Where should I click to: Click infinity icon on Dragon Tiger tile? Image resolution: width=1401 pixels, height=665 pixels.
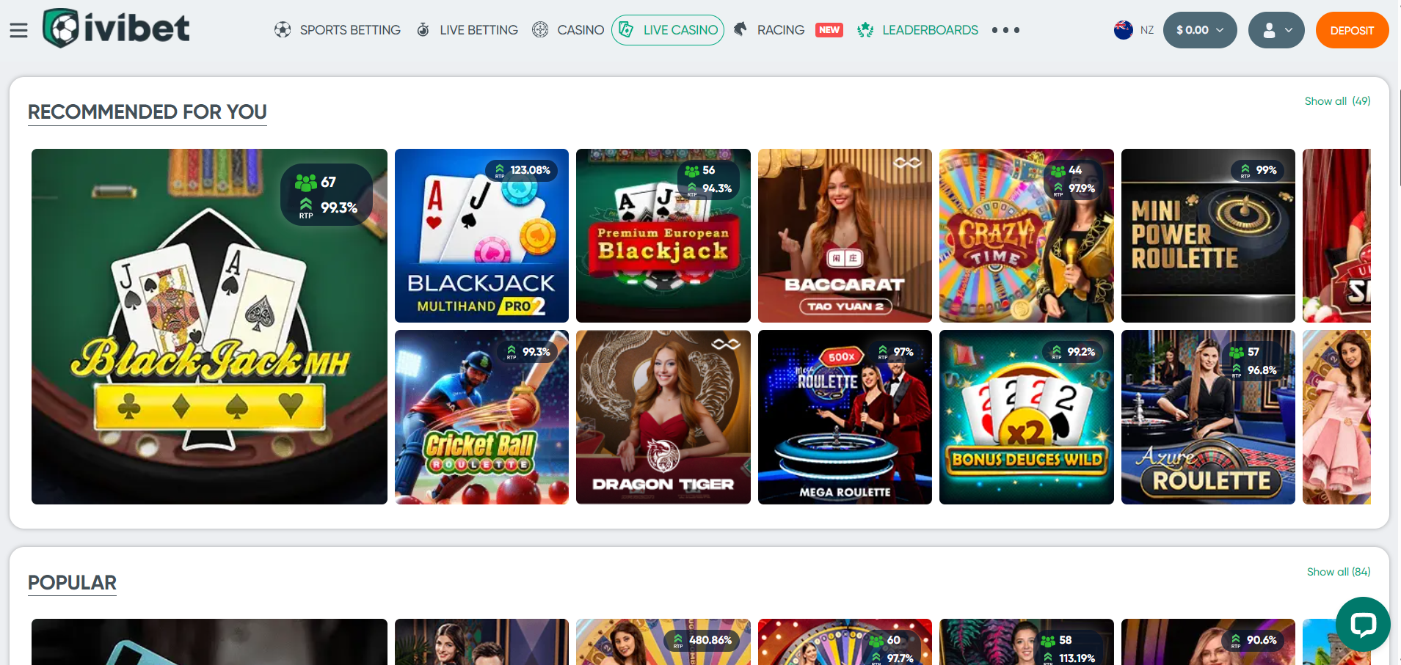[726, 344]
